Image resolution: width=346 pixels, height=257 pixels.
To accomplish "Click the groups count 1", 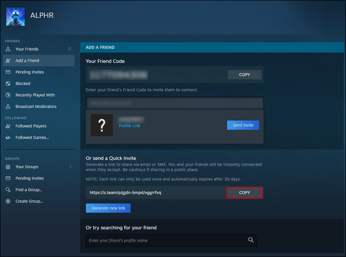I will pyautogui.click(x=71, y=166).
